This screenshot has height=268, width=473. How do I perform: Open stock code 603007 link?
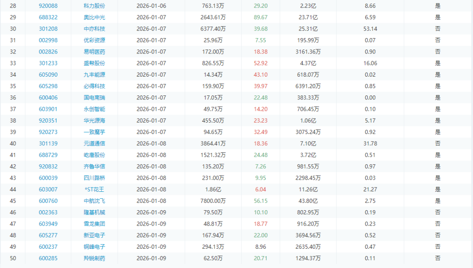(48, 189)
